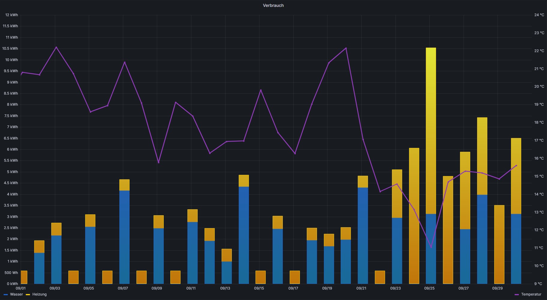Click the blue Wasser legend color swatch

pyautogui.click(x=6, y=295)
